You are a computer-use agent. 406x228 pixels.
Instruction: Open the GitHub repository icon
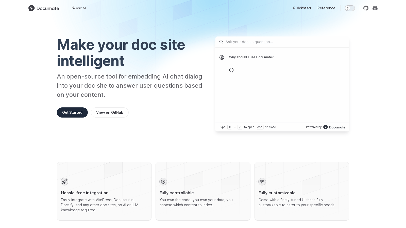point(366,8)
